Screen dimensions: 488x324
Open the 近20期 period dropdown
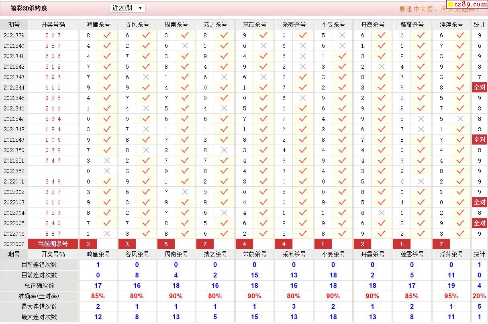tap(127, 8)
